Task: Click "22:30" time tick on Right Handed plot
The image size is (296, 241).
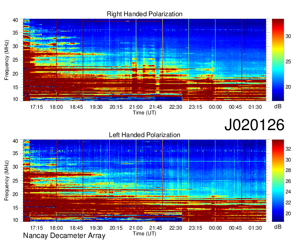Action: (175, 107)
